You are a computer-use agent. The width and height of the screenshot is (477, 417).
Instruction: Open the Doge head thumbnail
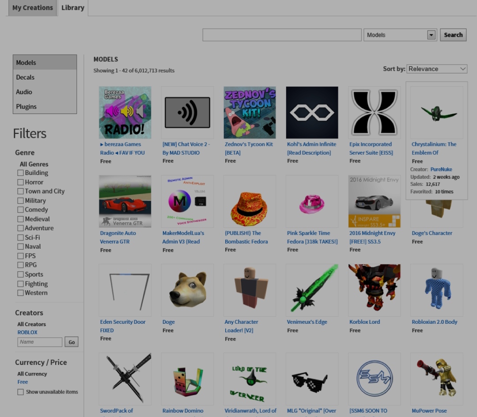187,290
